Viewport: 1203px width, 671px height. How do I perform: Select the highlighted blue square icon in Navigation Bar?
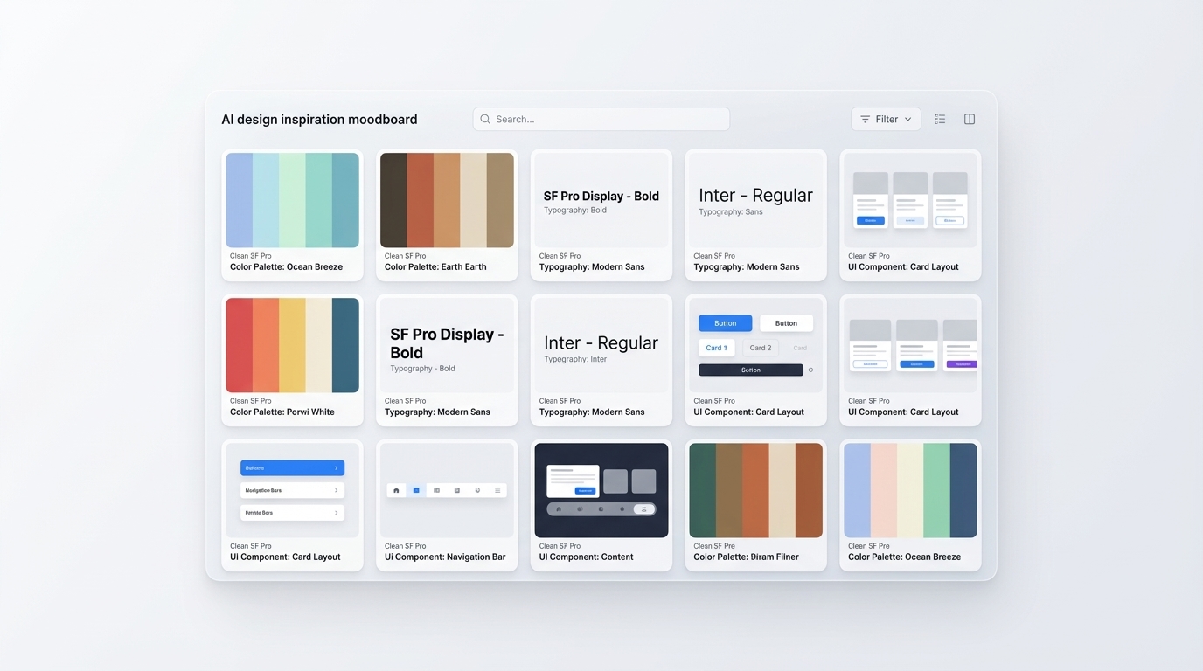click(x=416, y=490)
